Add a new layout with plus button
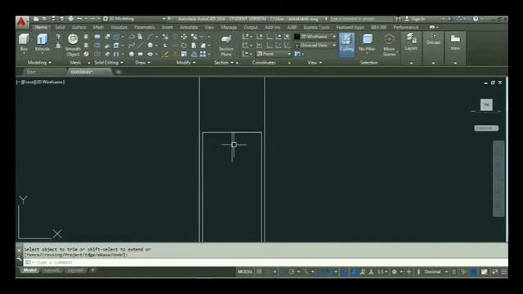Image resolution: width=523 pixels, height=294 pixels. pyautogui.click(x=92, y=270)
